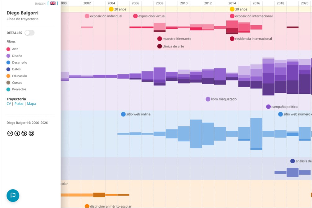Screen dimensions: 312x208
Task: Filter by Diseño category
Action: [14, 56]
